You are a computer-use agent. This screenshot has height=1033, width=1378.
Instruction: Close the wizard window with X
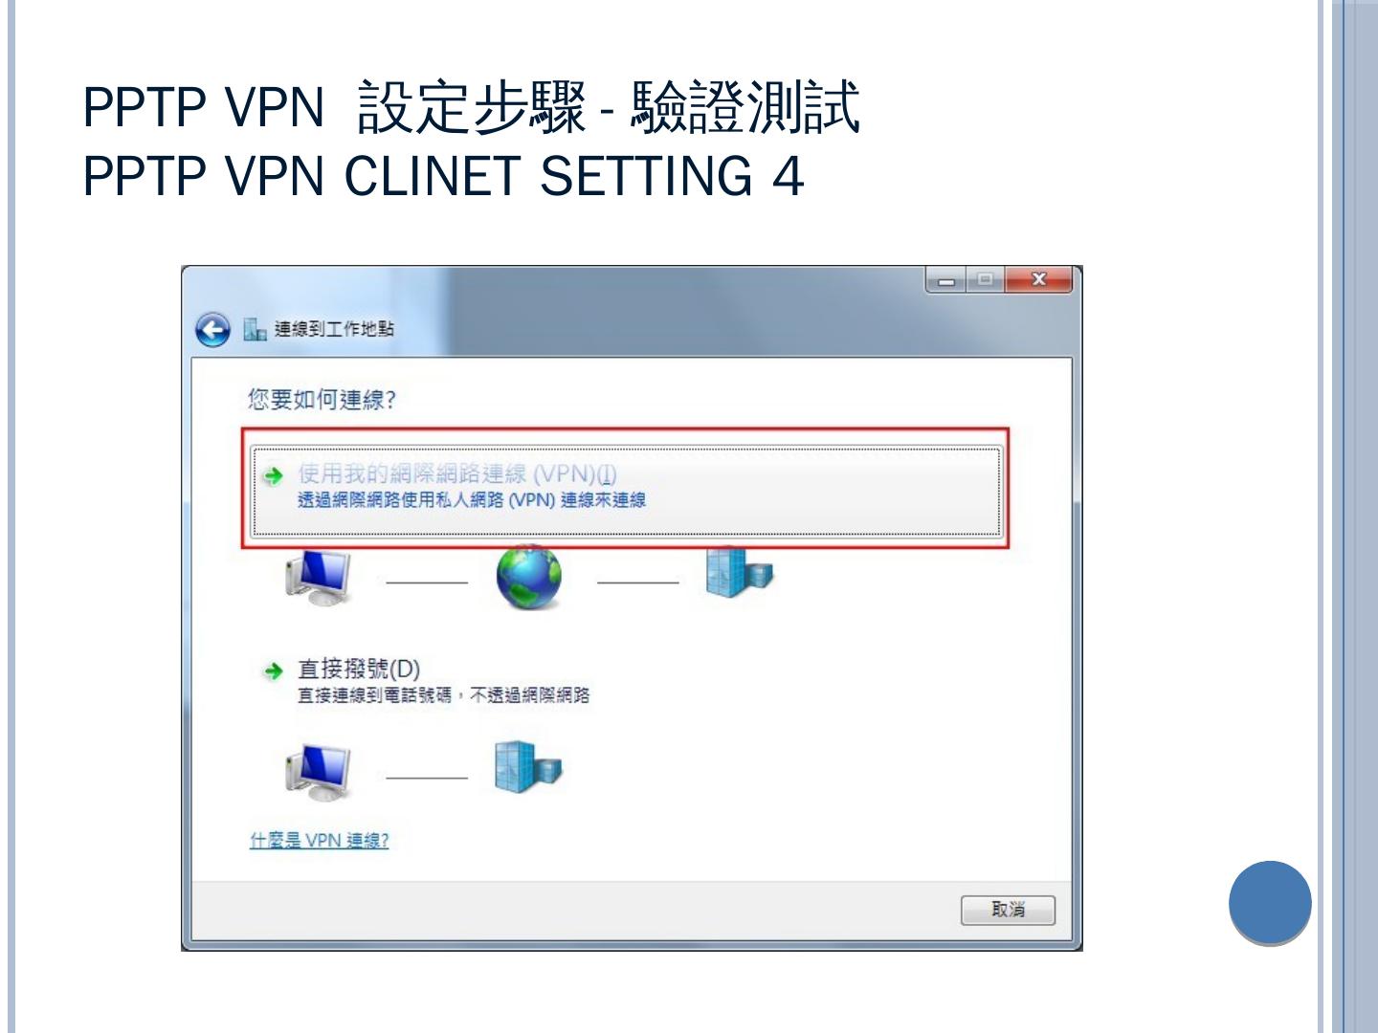(x=1038, y=279)
